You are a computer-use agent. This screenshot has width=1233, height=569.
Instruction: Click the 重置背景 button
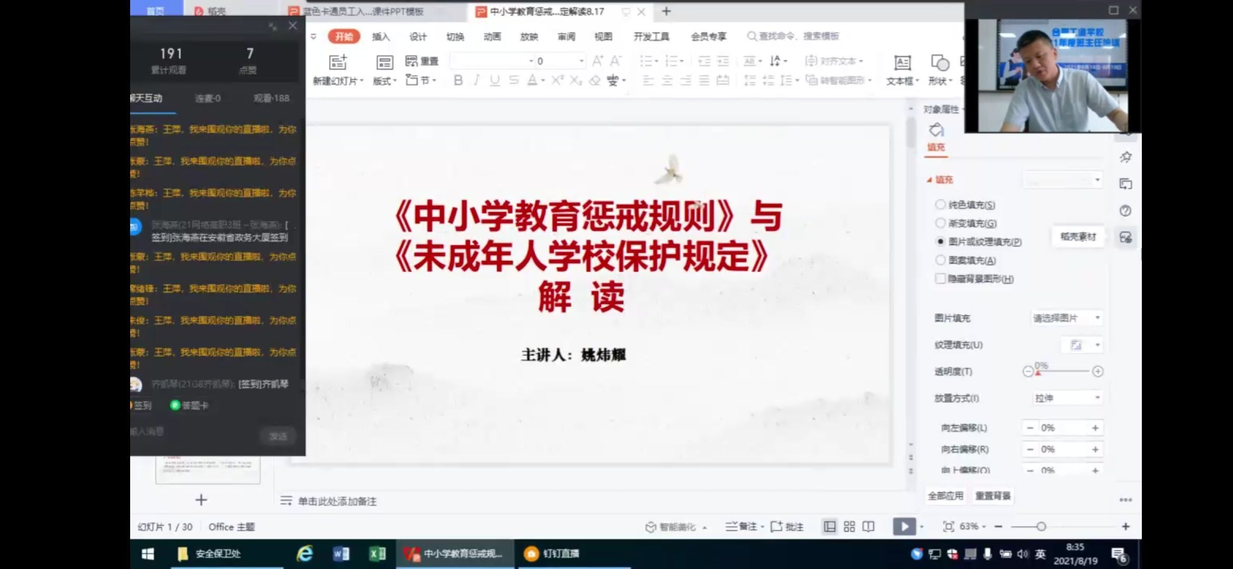(993, 496)
